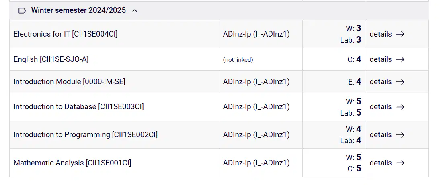Click the (not linked) label for English
Image resolution: width=439 pixels, height=185 pixels.
point(238,59)
